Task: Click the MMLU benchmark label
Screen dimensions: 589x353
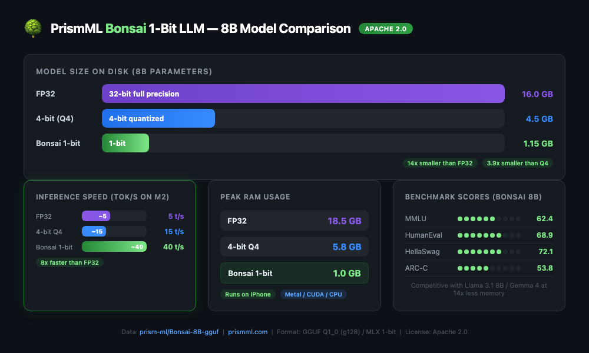Action: pos(415,219)
